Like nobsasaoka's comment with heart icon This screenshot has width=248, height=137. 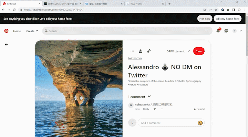155,109
